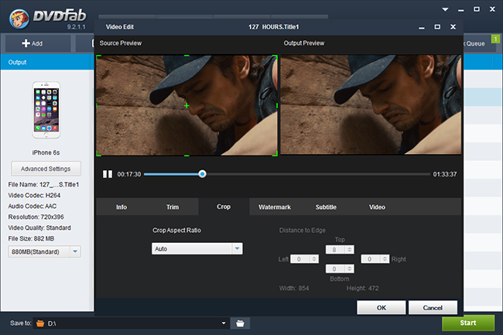Viewport: 503px width, 335px height.
Task: Open the DVDFab main menu arrow
Action: pos(445,9)
